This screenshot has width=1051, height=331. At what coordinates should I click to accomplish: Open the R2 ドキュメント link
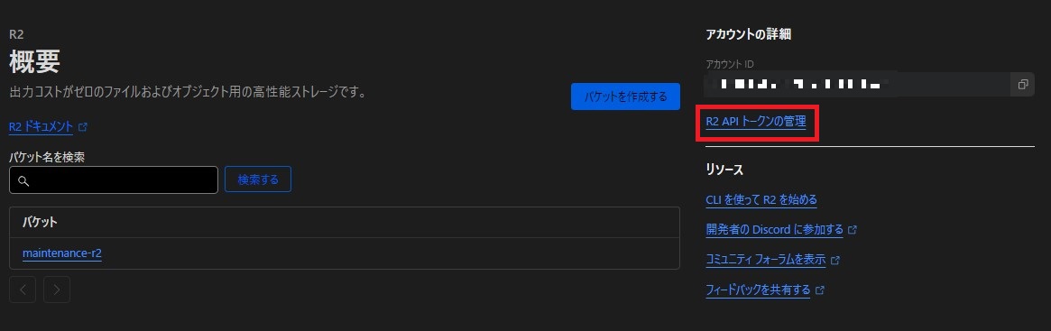click(x=41, y=126)
